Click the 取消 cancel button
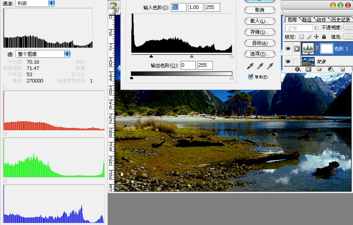Viewport: 353px width, 225px height. pyautogui.click(x=260, y=10)
